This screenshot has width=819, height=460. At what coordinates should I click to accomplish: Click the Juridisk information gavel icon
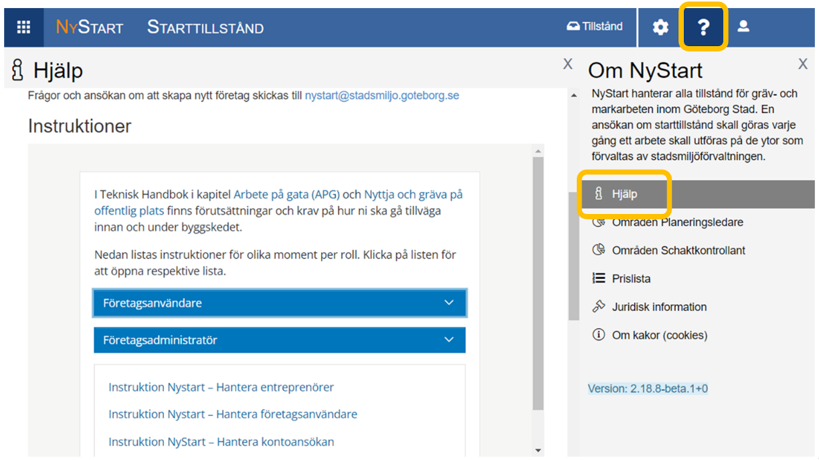599,307
